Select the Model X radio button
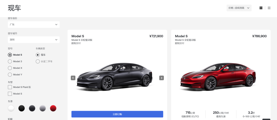Image resolution: width=277 pixels, height=120 pixels. (x=10, y=68)
